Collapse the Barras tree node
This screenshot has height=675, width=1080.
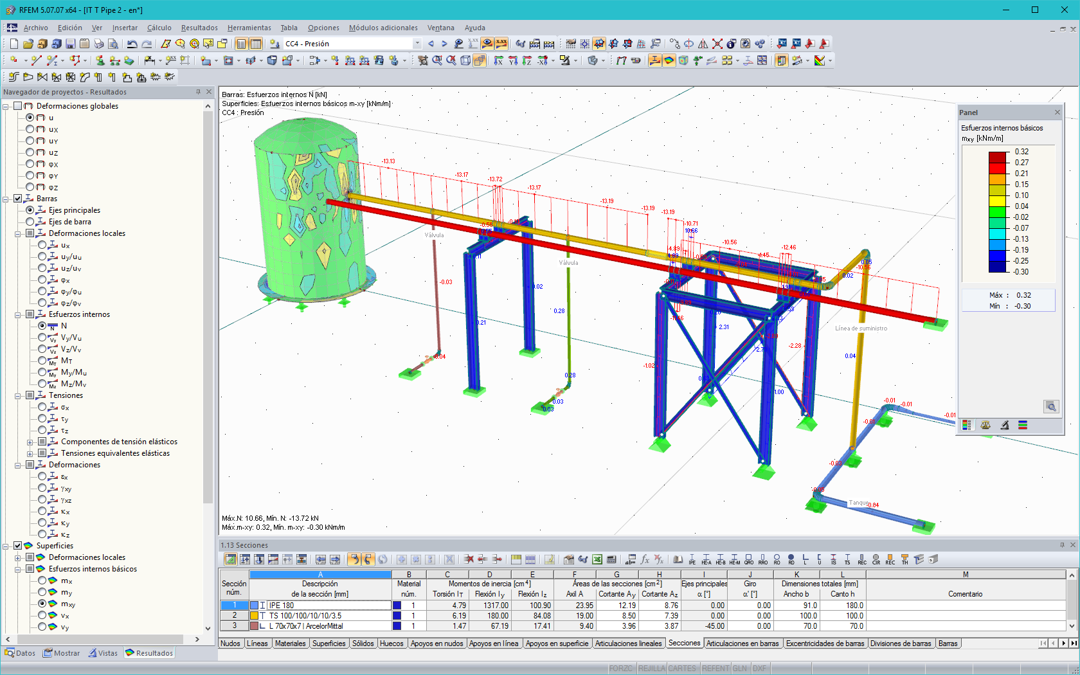(x=6, y=199)
